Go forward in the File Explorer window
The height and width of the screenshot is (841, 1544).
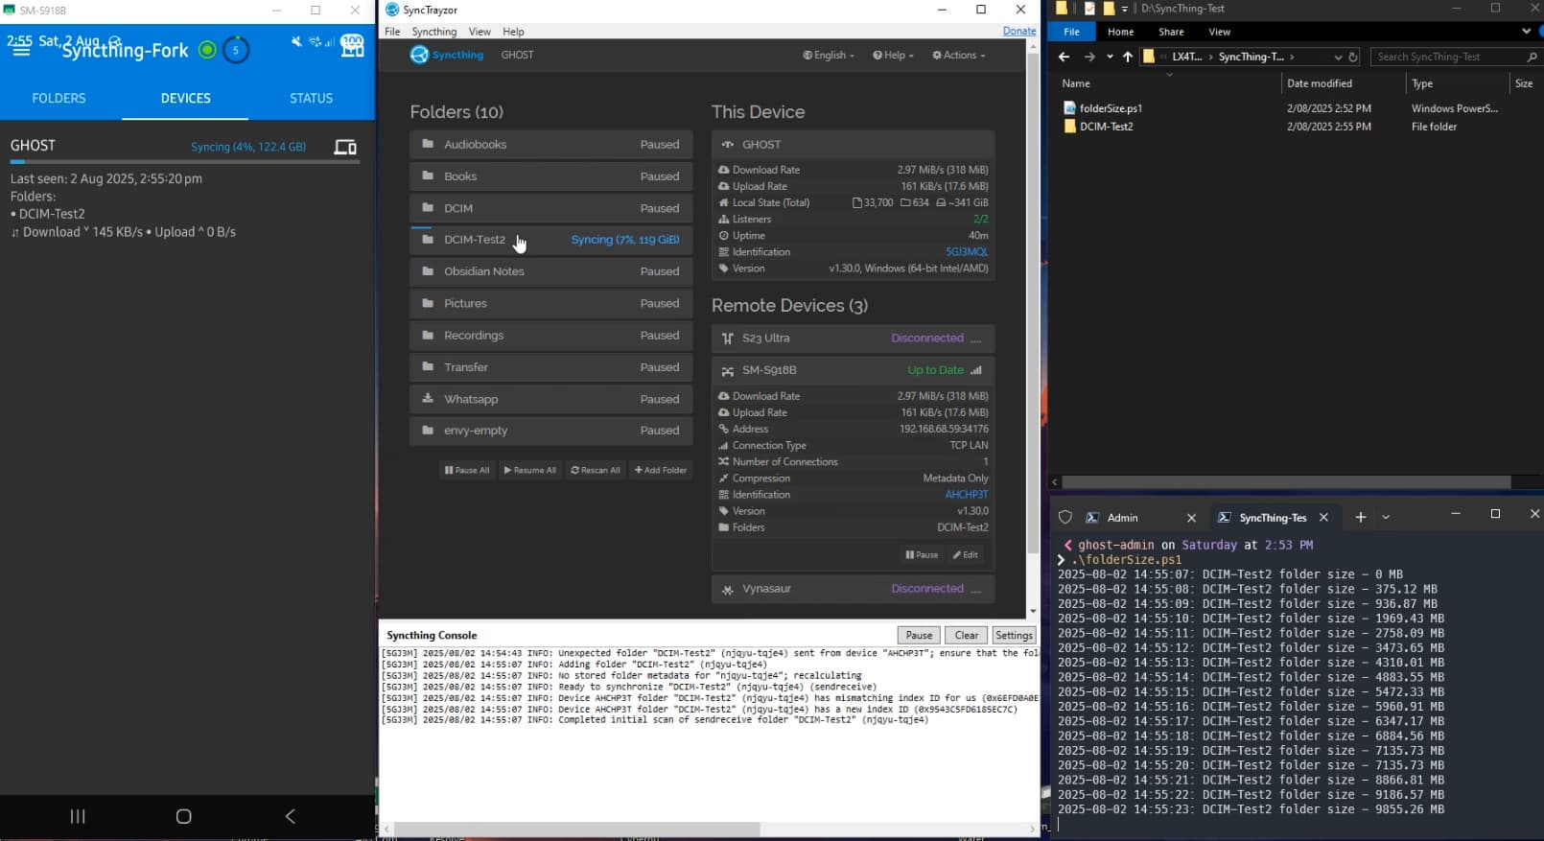click(1088, 57)
